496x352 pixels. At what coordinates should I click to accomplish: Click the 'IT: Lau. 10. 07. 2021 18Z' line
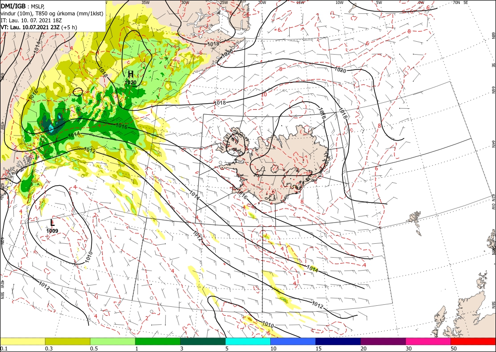31,20
